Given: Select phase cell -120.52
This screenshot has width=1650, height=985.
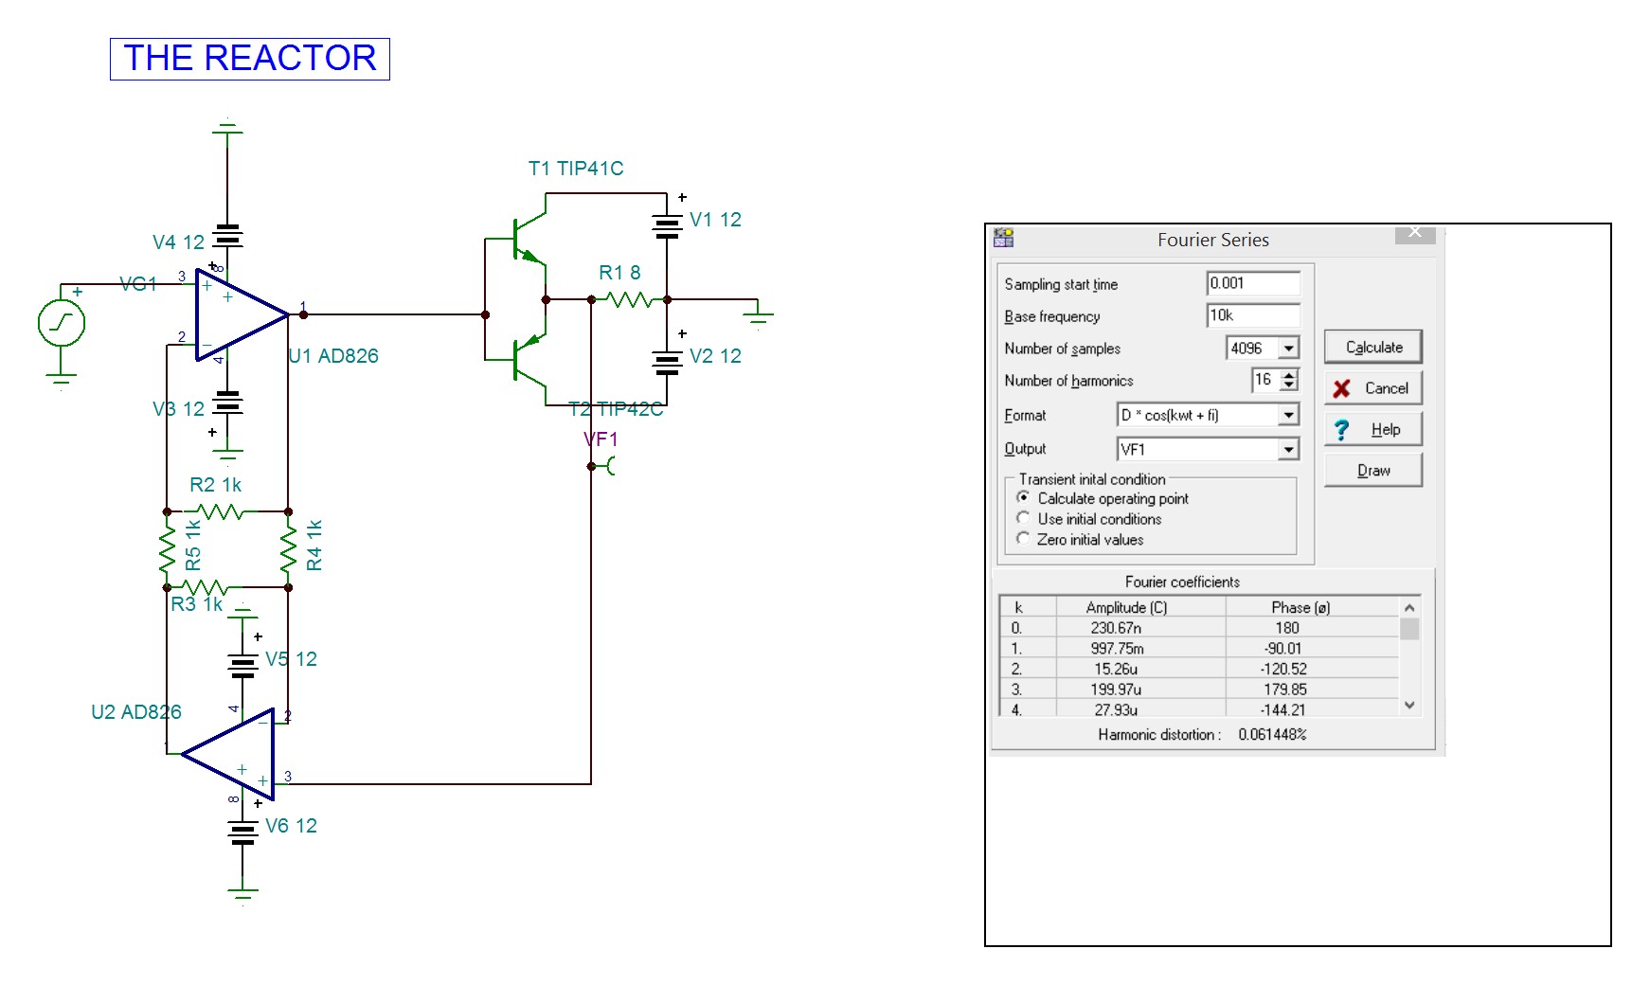Looking at the screenshot, I should 1312,669.
